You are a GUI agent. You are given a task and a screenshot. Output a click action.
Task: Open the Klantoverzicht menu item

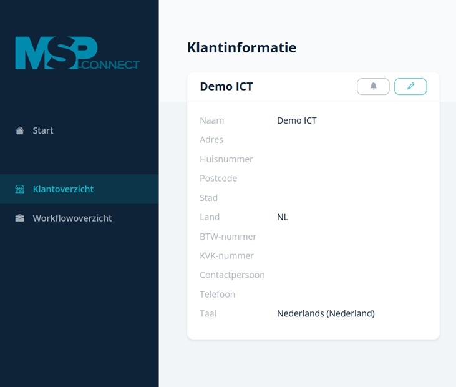coord(63,189)
